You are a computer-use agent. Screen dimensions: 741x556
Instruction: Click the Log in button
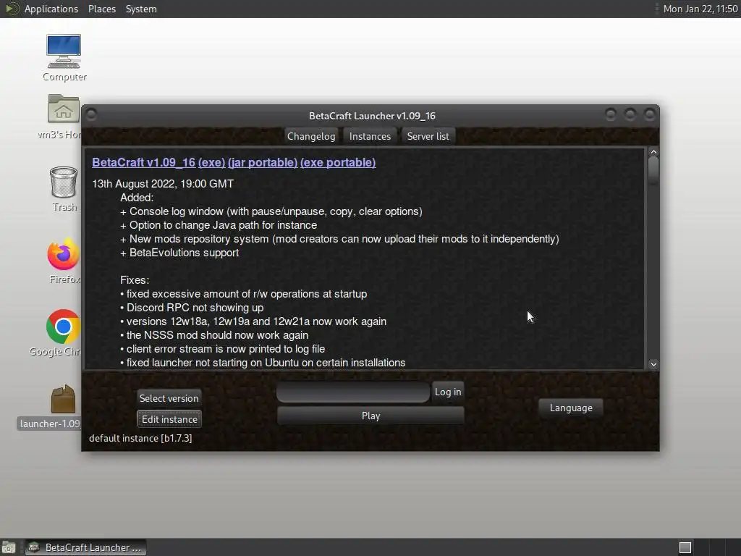447,392
